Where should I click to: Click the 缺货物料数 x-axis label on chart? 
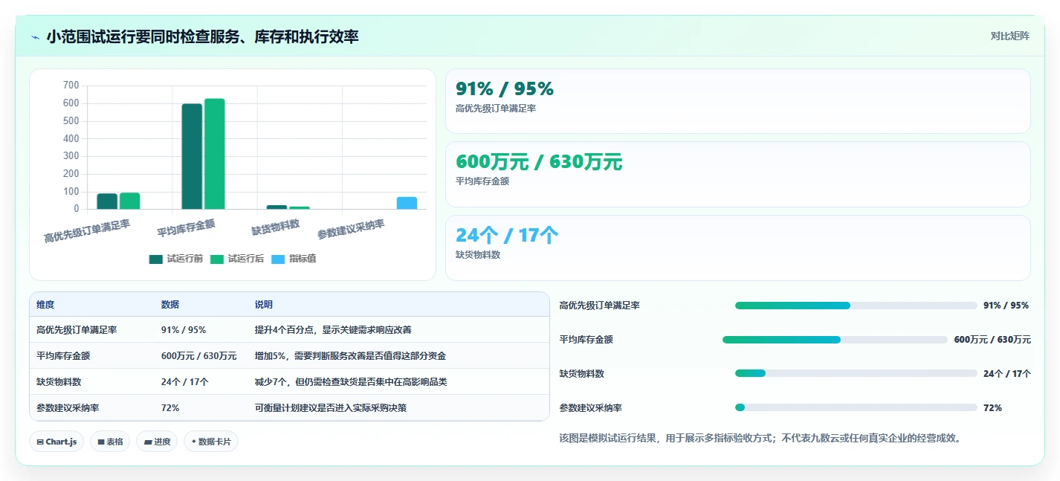(x=276, y=227)
